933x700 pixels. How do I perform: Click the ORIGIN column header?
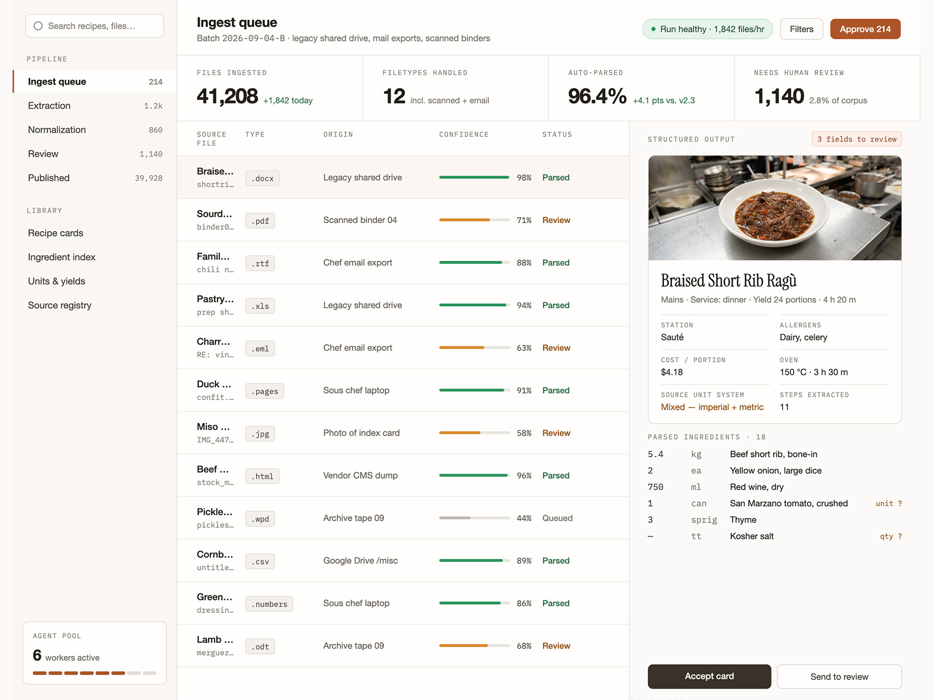point(338,134)
